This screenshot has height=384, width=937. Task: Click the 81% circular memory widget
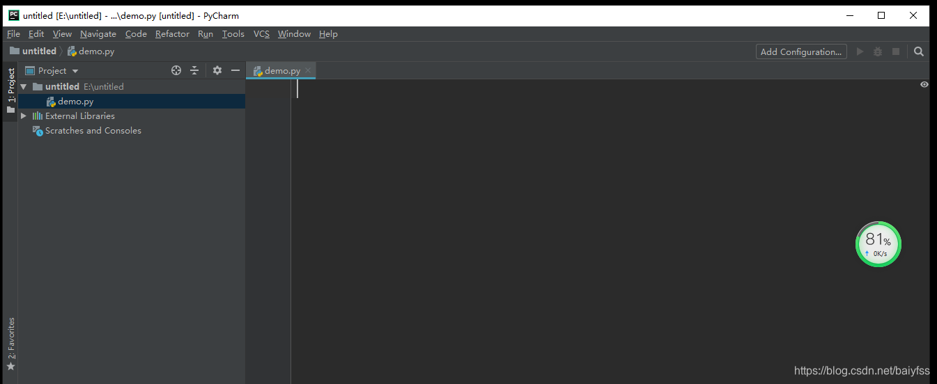click(x=878, y=244)
